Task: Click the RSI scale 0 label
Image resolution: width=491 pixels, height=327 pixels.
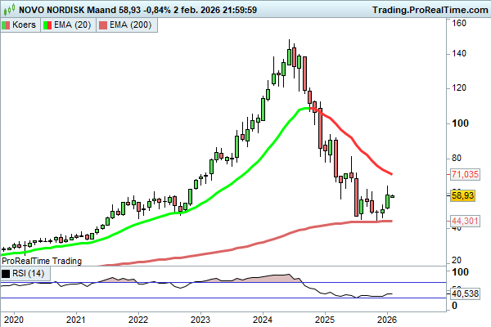Action: click(455, 306)
